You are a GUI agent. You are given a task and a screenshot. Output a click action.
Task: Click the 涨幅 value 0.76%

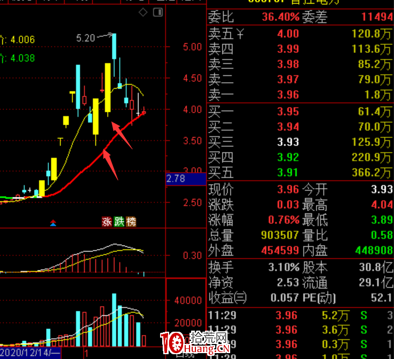(x=284, y=220)
